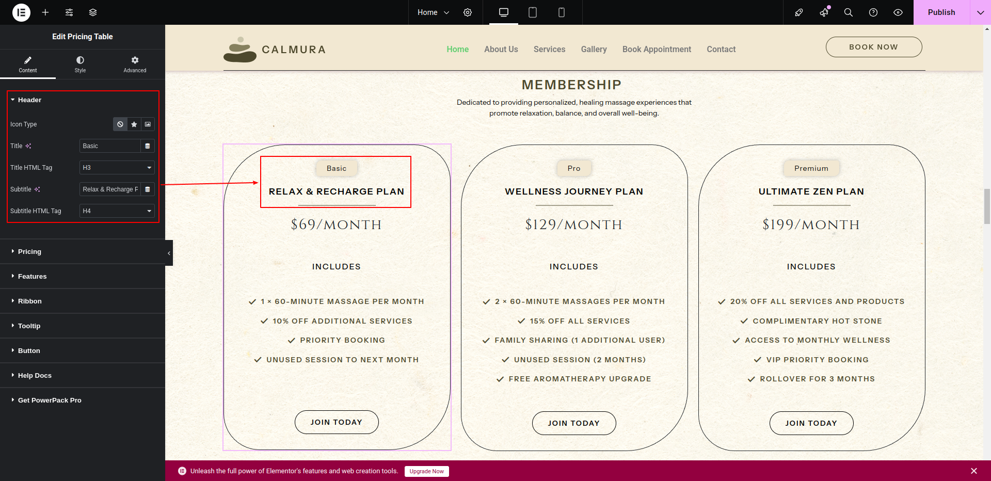Select the None icon type option
Viewport: 991px width, 481px height.
pos(120,124)
